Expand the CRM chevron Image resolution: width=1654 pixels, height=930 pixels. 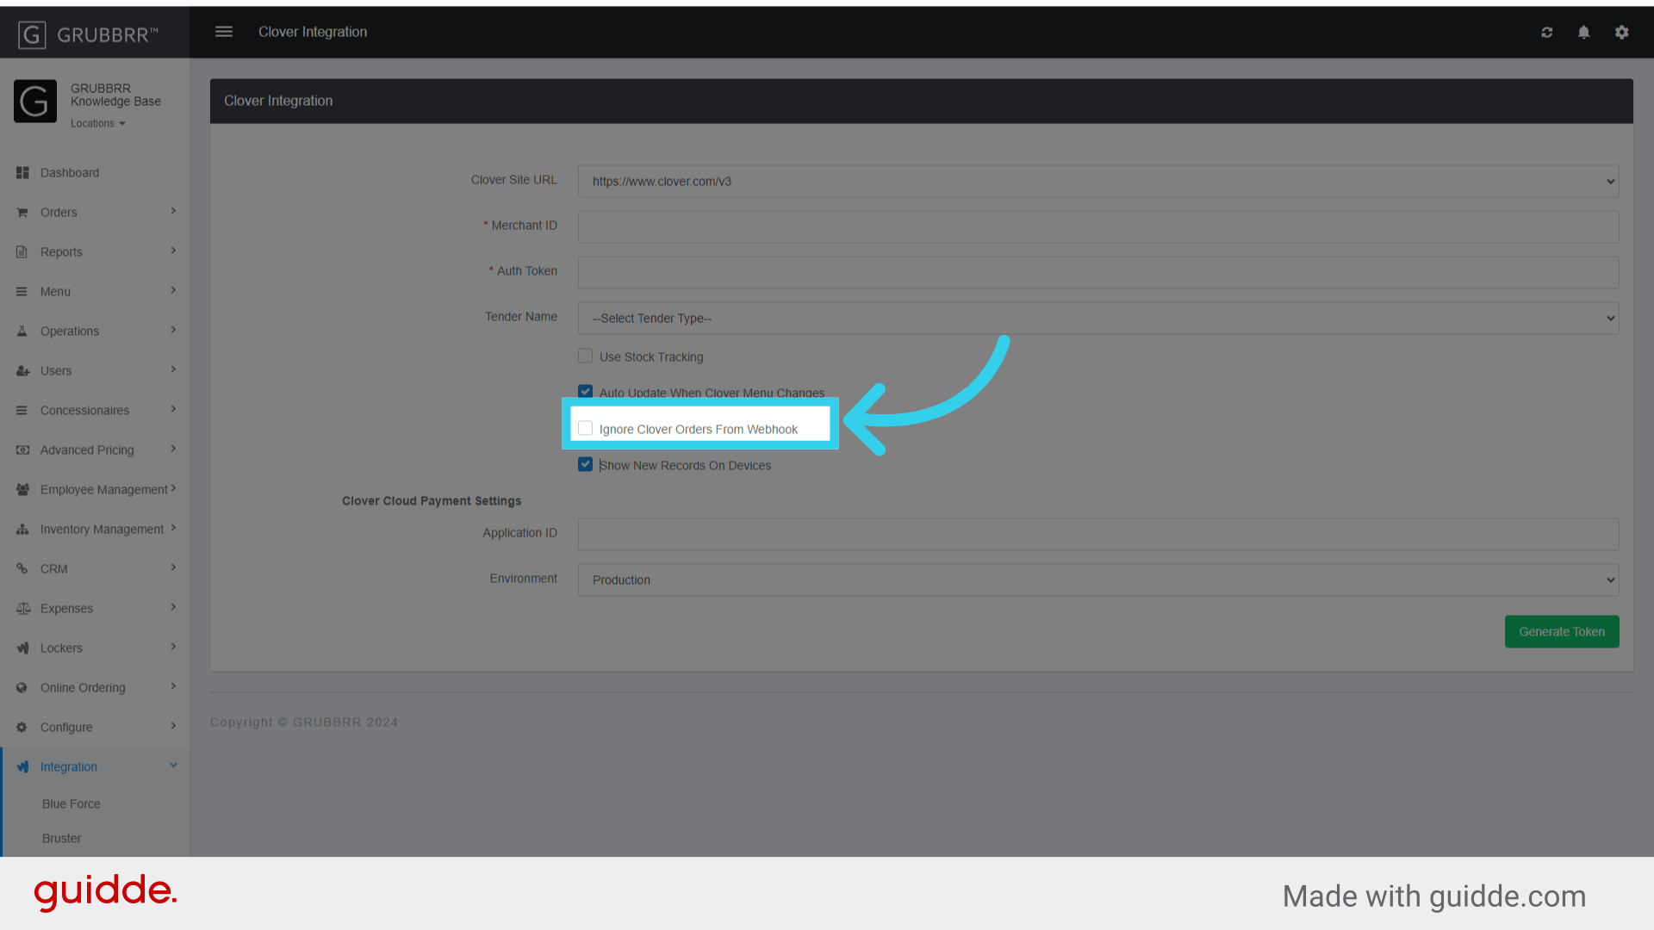(x=173, y=567)
